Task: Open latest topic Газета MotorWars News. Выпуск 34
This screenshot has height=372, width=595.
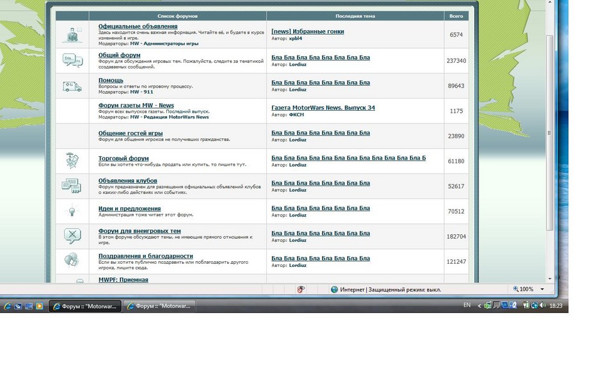Action: click(323, 108)
